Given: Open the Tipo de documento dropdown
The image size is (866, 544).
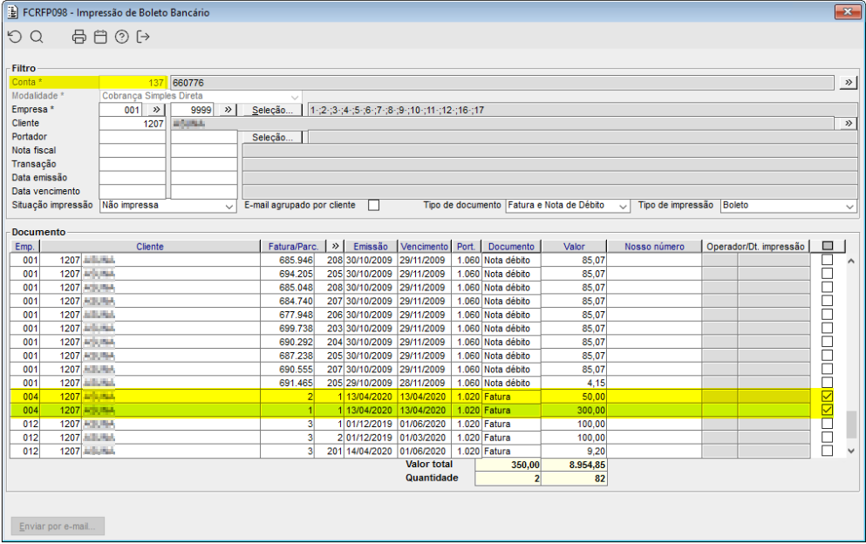Looking at the screenshot, I should point(623,206).
